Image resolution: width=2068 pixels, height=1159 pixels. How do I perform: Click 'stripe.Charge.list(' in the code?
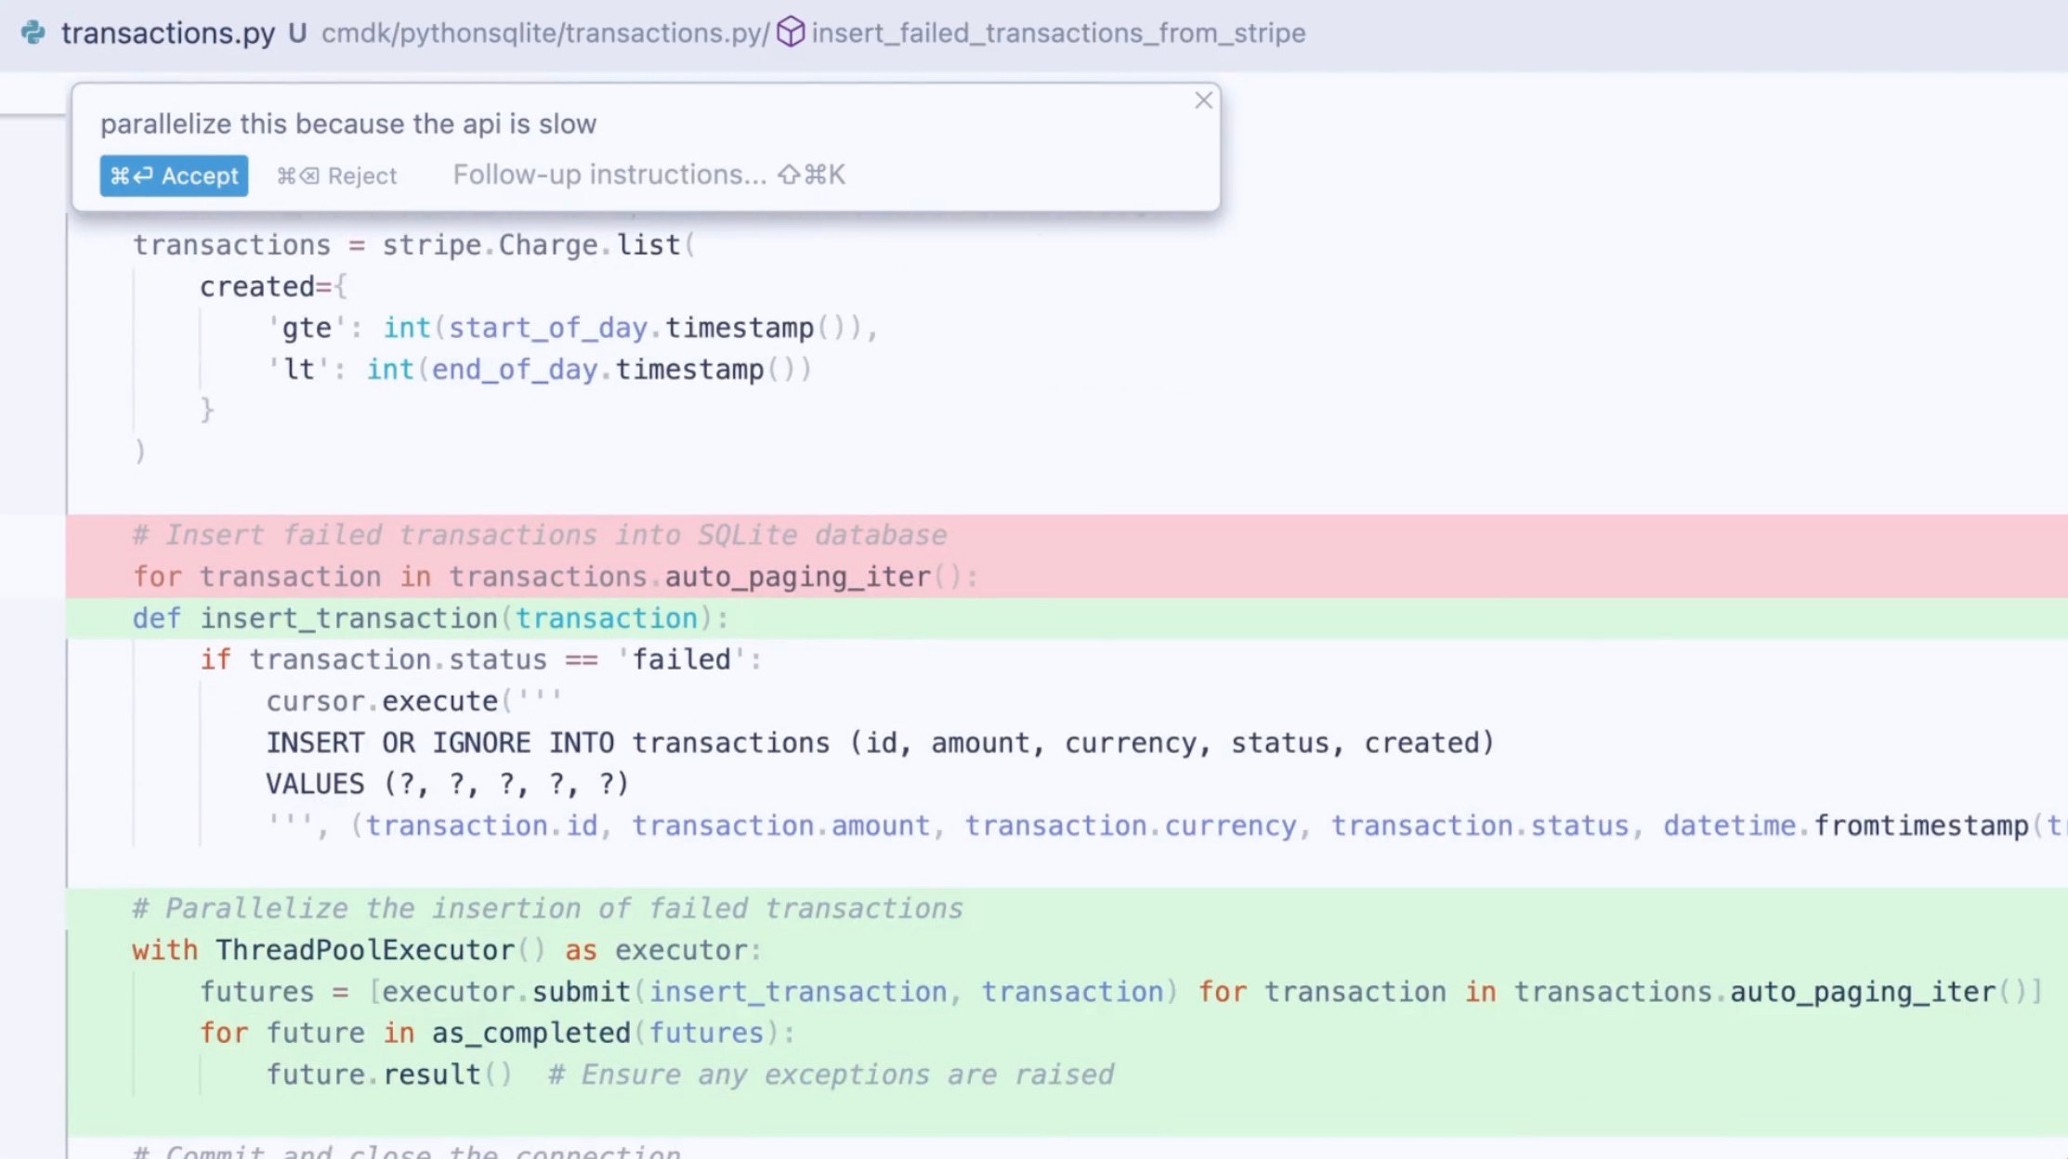538,245
